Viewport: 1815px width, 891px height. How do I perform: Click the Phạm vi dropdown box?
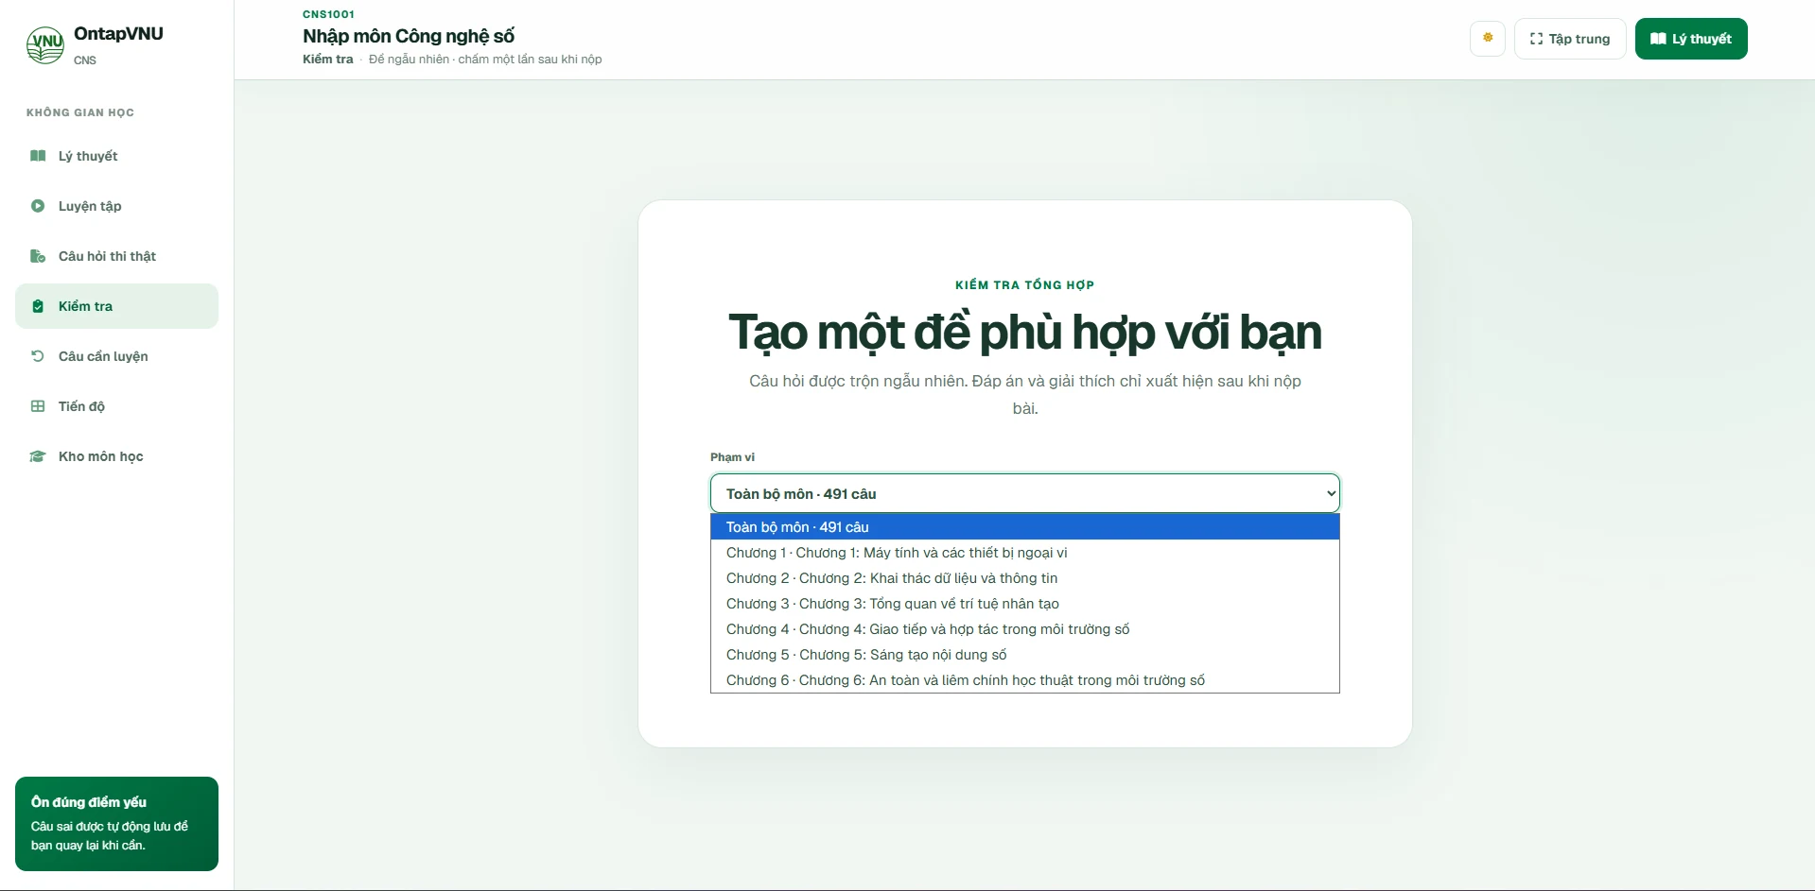pos(1025,493)
